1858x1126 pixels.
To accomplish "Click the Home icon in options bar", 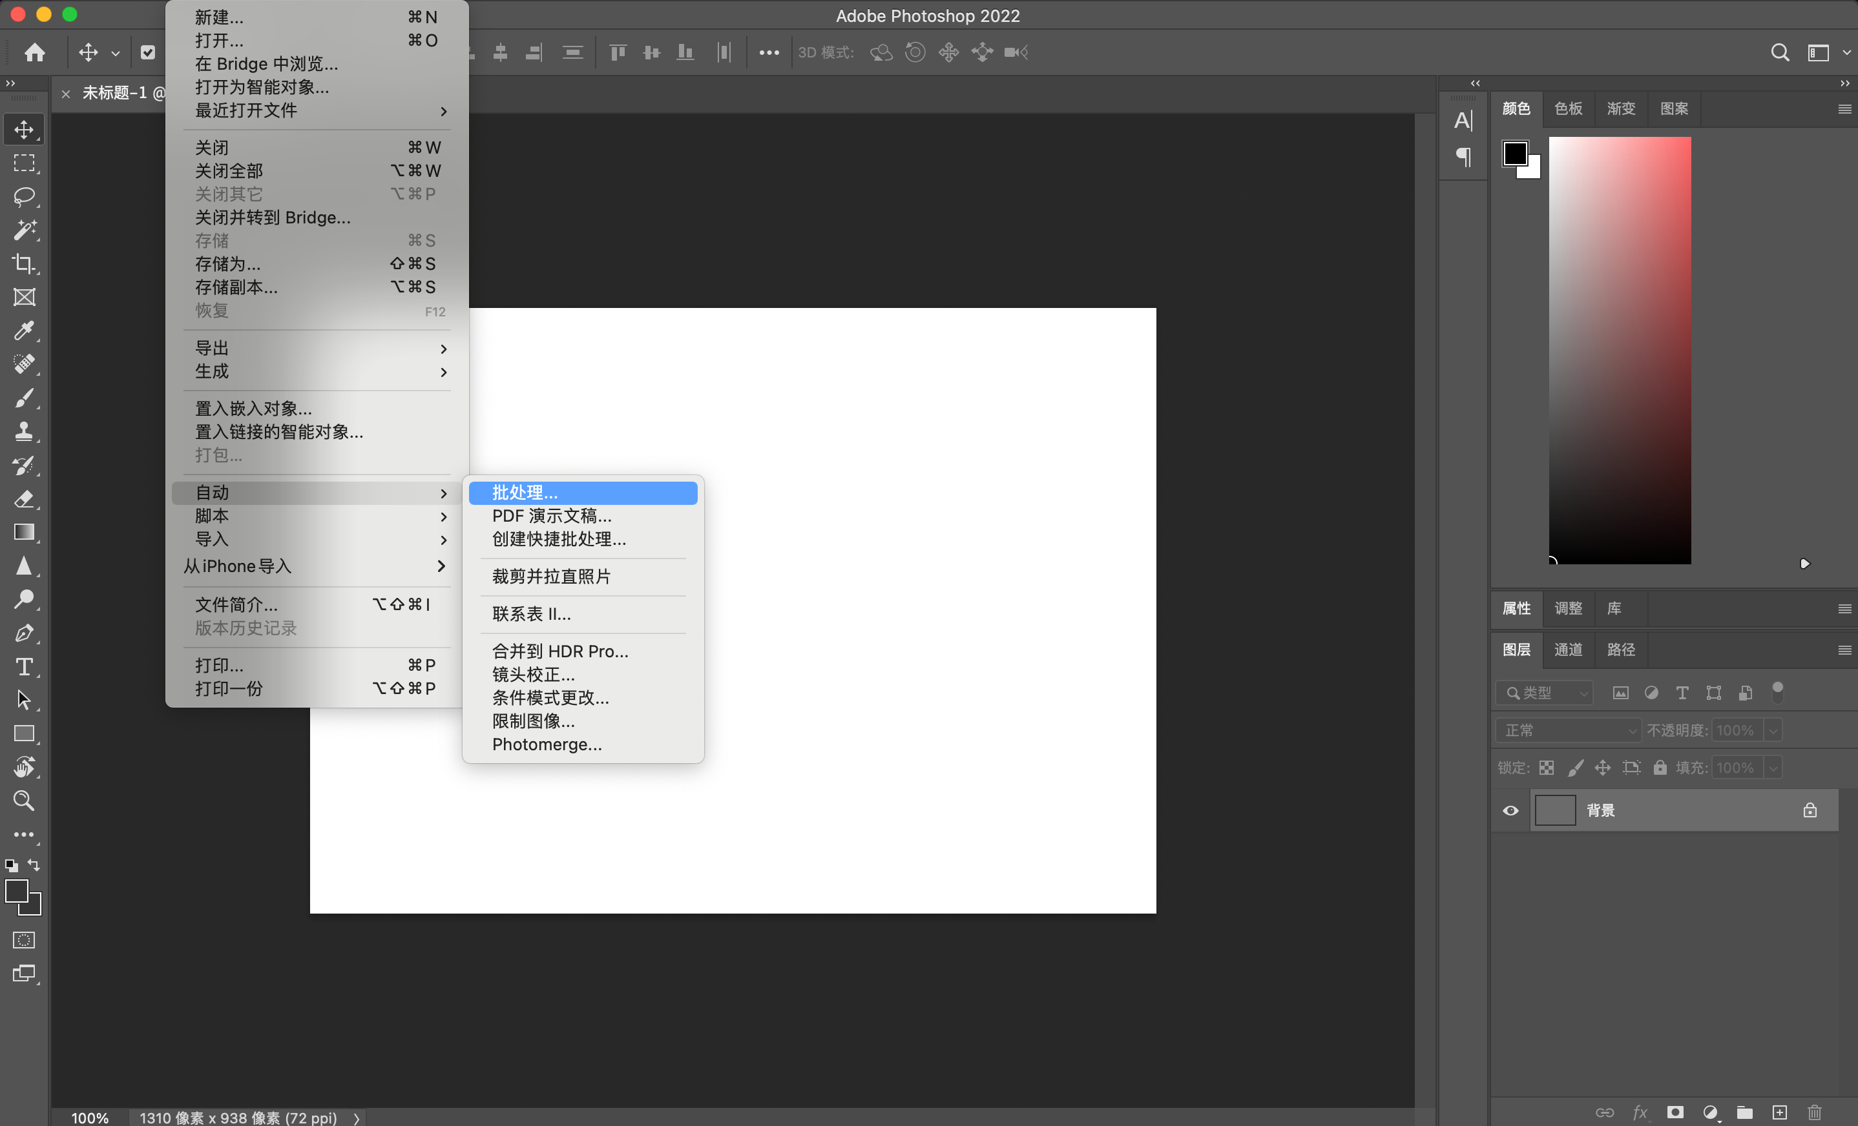I will coord(35,52).
